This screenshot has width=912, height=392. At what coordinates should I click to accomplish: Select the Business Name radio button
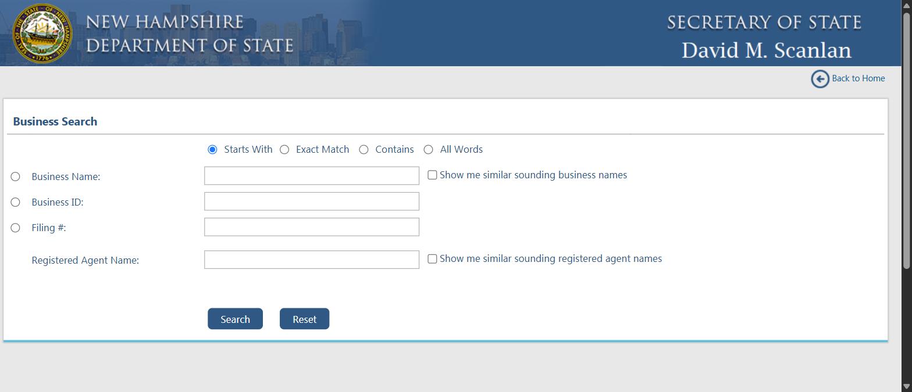coord(16,177)
